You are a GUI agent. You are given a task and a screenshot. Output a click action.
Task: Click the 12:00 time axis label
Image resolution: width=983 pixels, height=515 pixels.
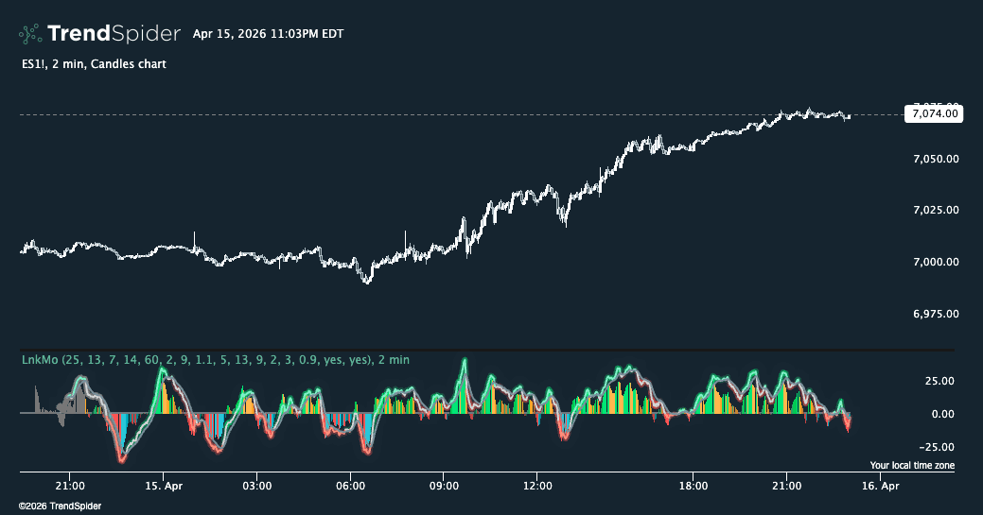click(x=537, y=487)
